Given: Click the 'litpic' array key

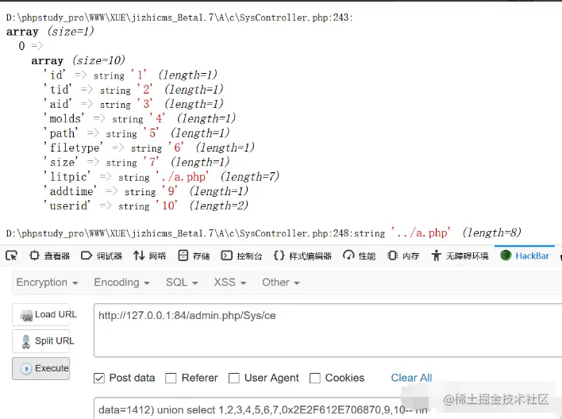Looking at the screenshot, I should (67, 177).
